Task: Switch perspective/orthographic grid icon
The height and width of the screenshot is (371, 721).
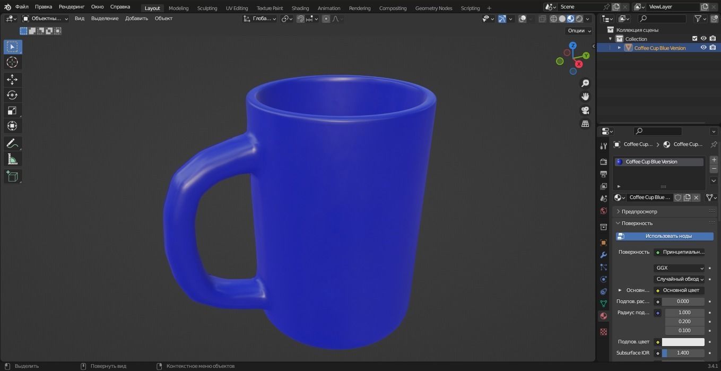Action: tap(585, 124)
